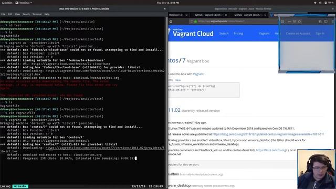Viewport: 336px width, 189px height.
Task: Follow the Vagrant link in usage instructions
Action: (x=198, y=74)
